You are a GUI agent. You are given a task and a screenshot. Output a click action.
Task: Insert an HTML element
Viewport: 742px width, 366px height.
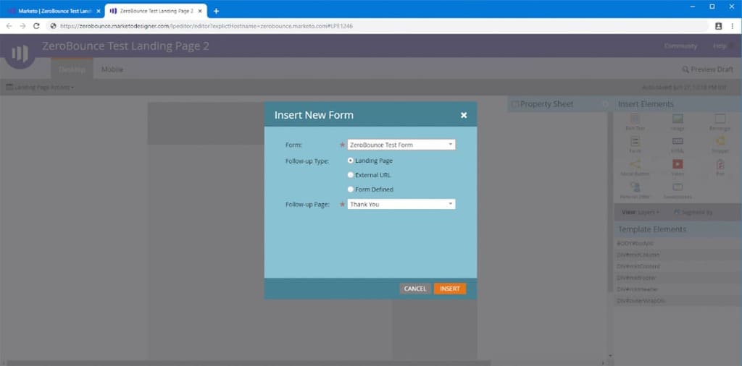pyautogui.click(x=678, y=145)
